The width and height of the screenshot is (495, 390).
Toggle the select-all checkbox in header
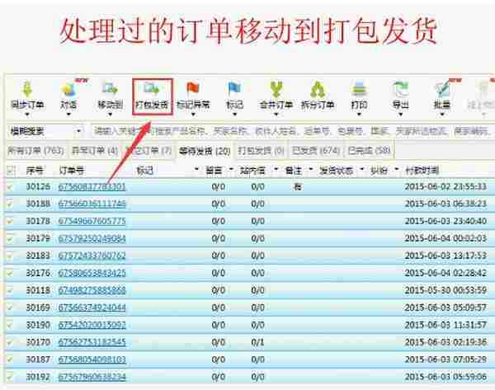point(10,170)
